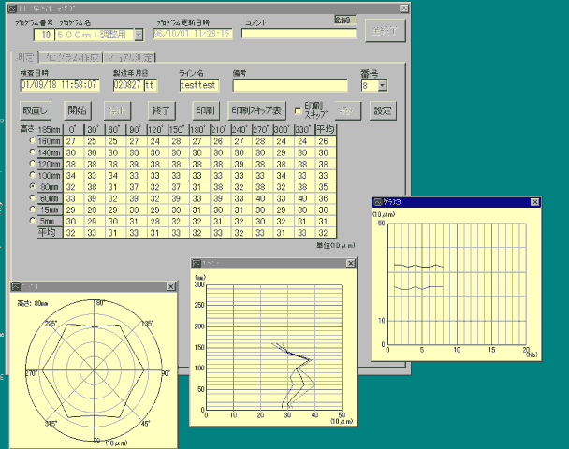Click the プログラム更新日時 date field
Image resolution: width=569 pixels, height=449 pixels.
[193, 34]
